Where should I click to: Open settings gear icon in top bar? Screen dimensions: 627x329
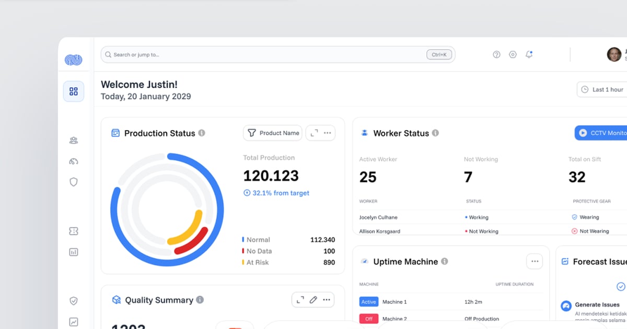pyautogui.click(x=513, y=55)
